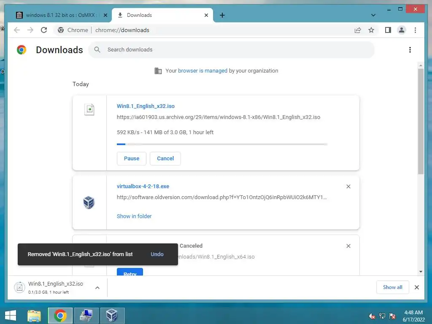Click the page vertical scrollbar thumb

coord(421,121)
